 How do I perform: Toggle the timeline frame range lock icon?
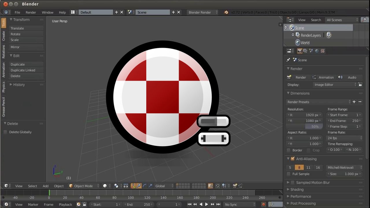tap(84, 204)
